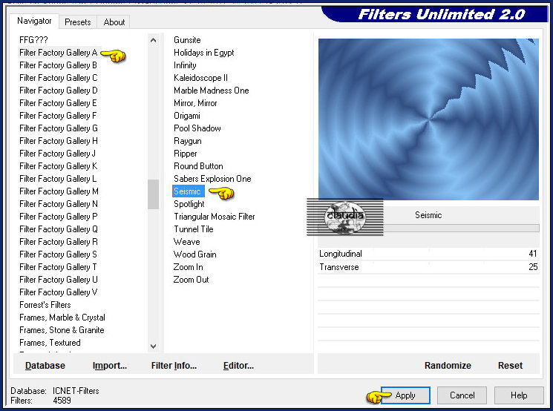Choose the Kaleidoscope II filter
The image size is (553, 411).
200,78
